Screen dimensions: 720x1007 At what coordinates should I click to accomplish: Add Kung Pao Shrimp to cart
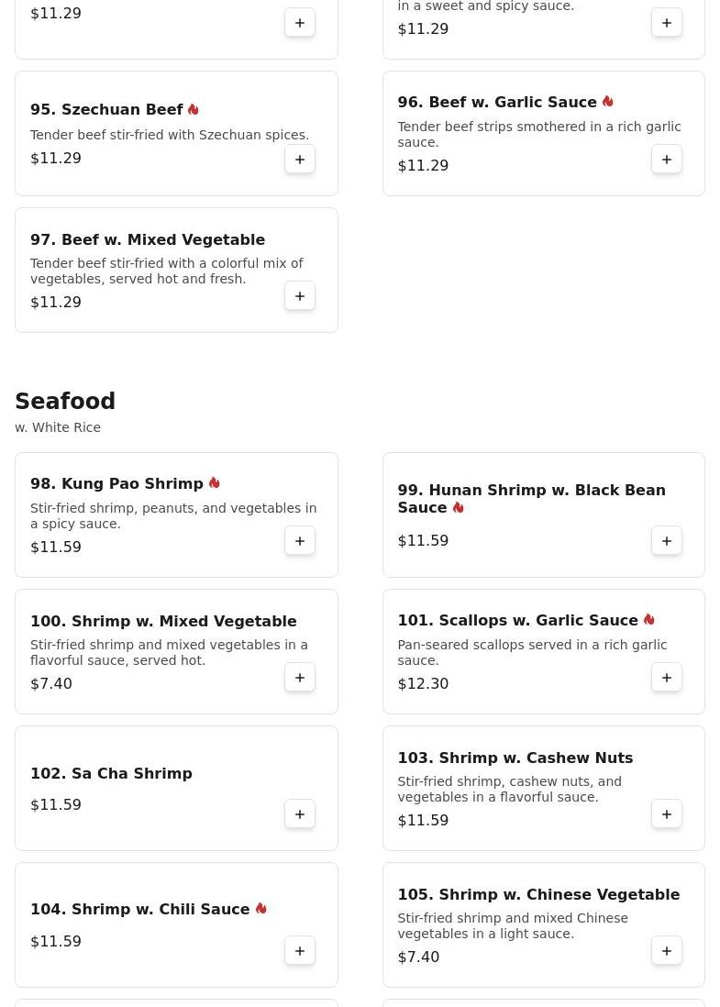300,541
